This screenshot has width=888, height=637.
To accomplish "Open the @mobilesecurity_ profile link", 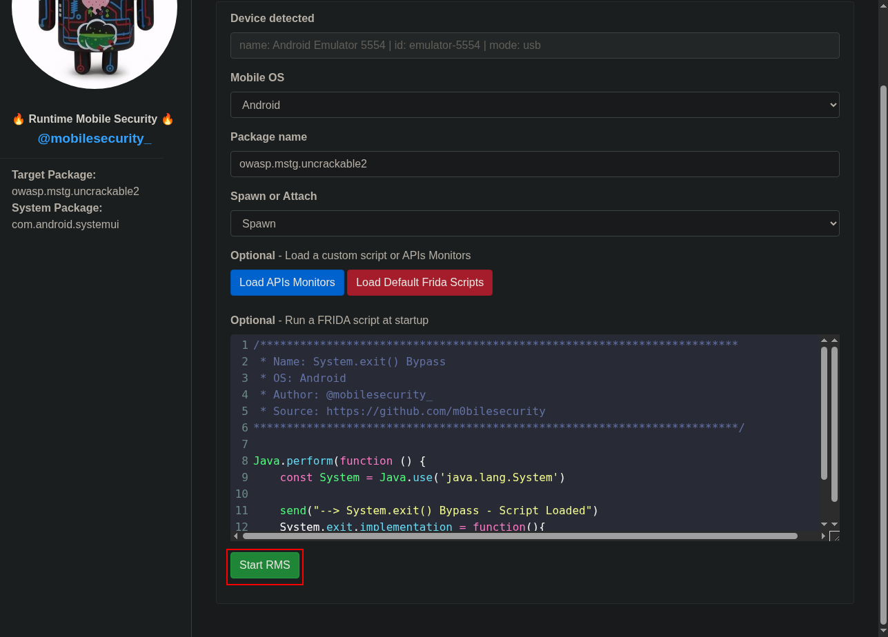I will [x=95, y=139].
